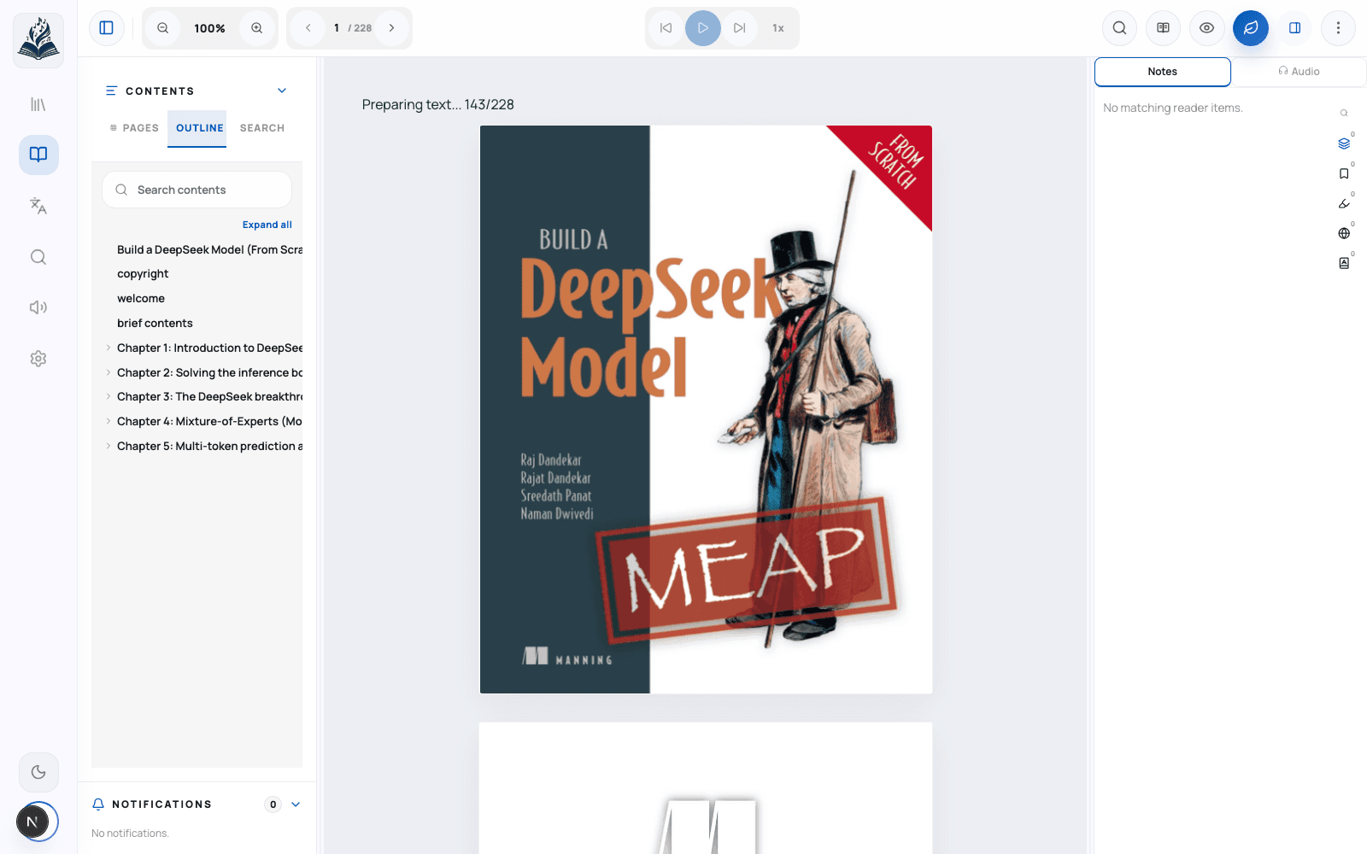Play the read-aloud audio

pos(703,28)
